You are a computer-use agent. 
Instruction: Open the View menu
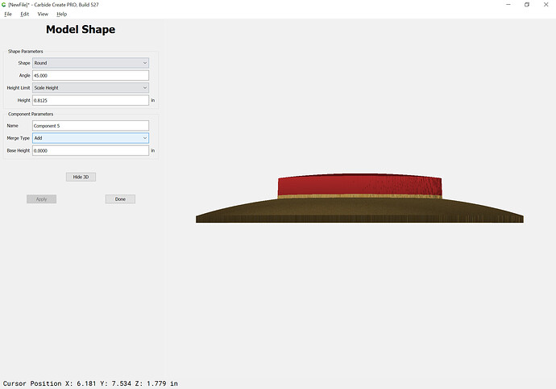click(x=43, y=14)
